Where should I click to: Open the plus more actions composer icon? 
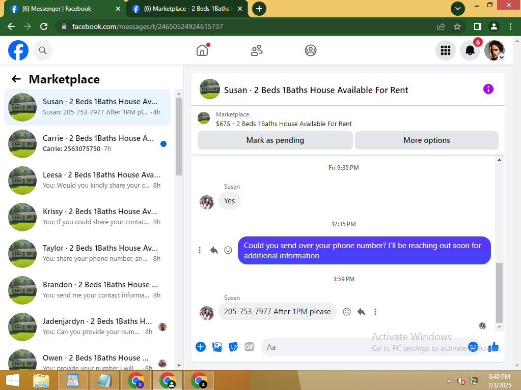[x=201, y=347]
